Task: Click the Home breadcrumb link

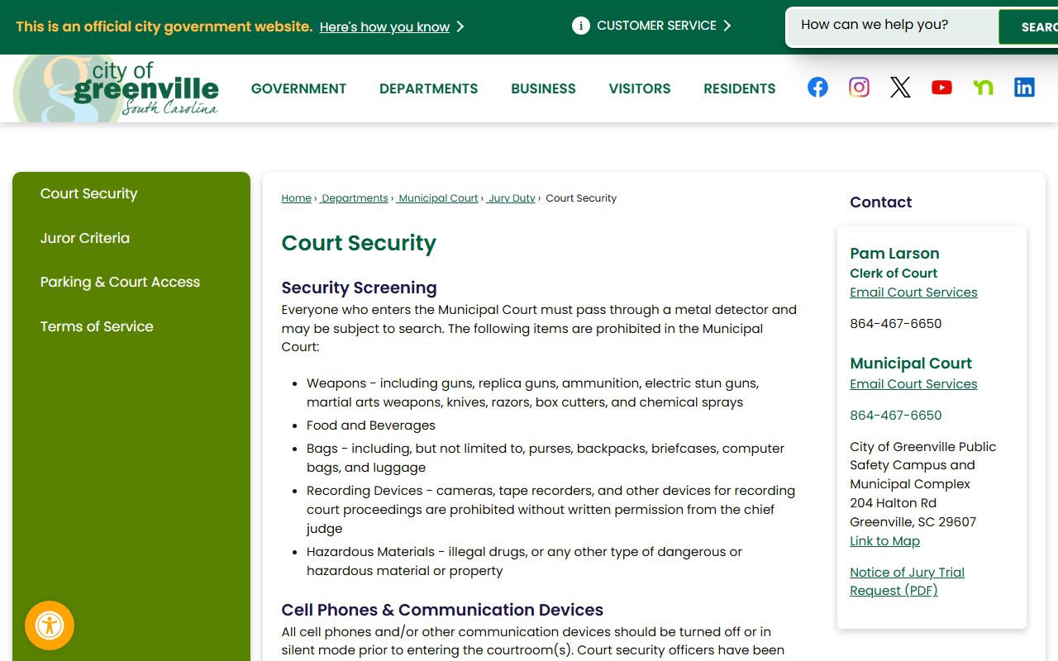Action: point(296,198)
